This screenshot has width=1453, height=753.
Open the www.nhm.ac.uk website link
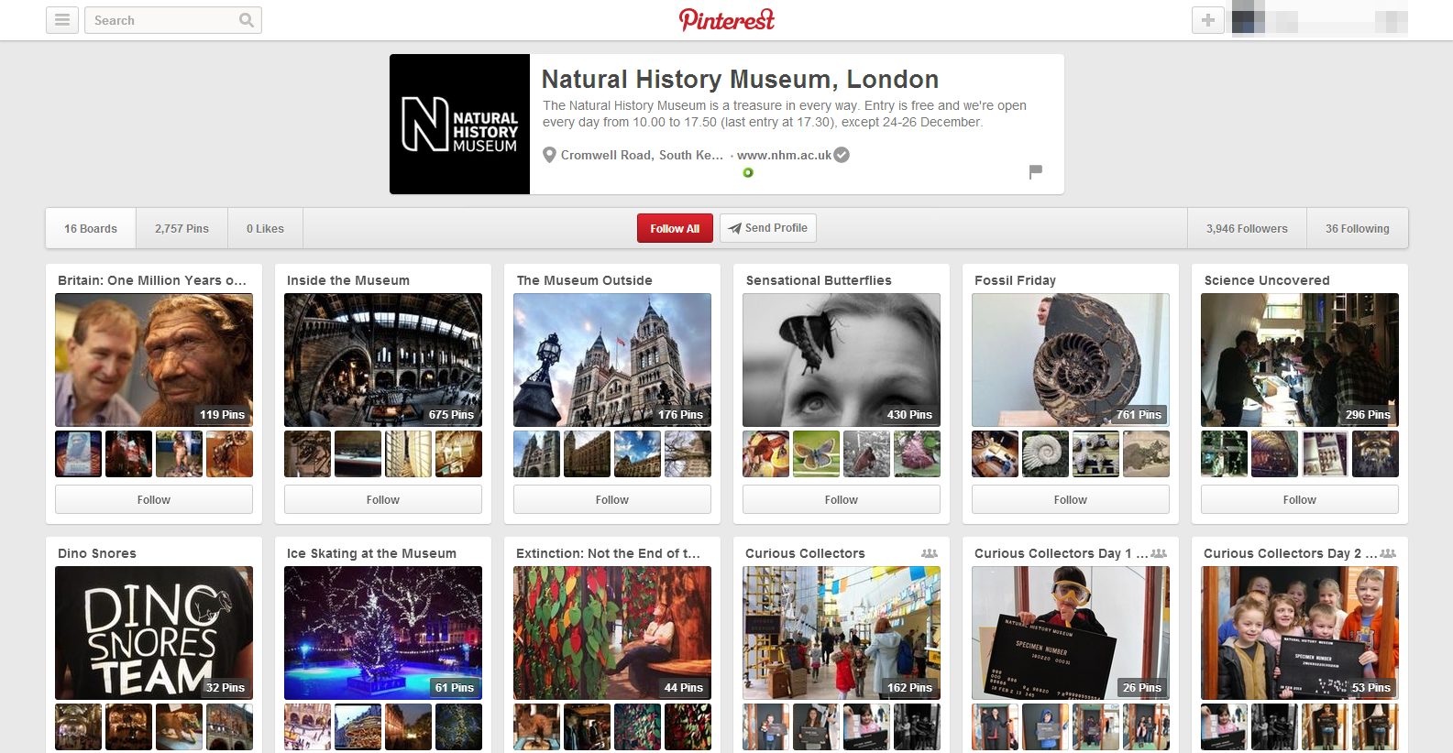click(784, 155)
